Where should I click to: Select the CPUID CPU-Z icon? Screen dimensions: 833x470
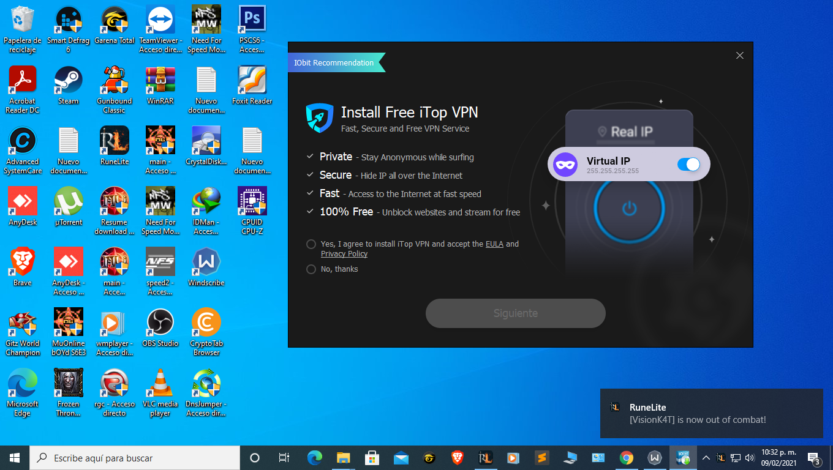252,211
